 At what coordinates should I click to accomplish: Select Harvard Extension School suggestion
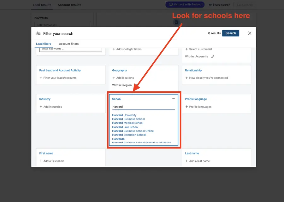(129, 135)
